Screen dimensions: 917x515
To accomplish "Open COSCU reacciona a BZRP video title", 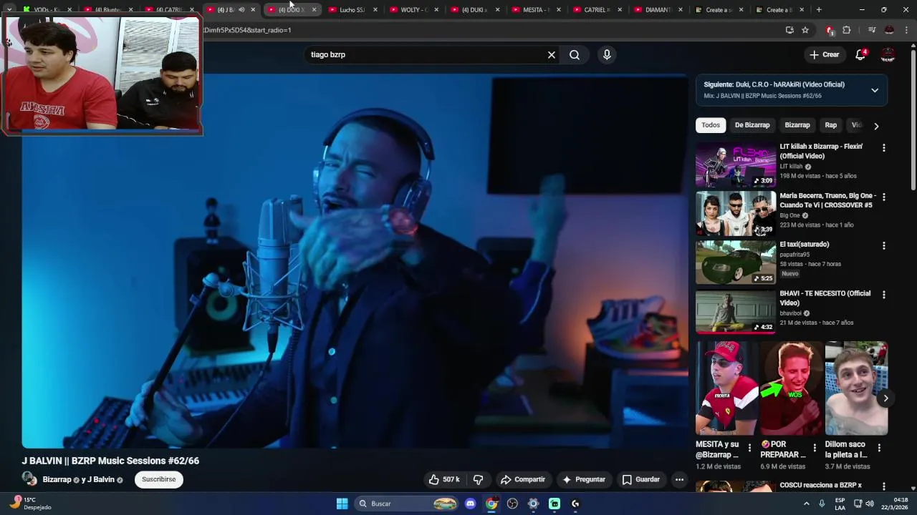I will (x=820, y=486).
